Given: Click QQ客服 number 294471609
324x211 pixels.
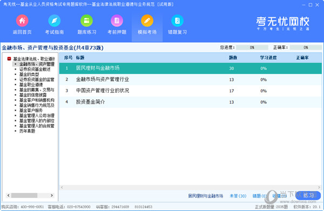Looking at the screenshot, I should click(x=120, y=207).
